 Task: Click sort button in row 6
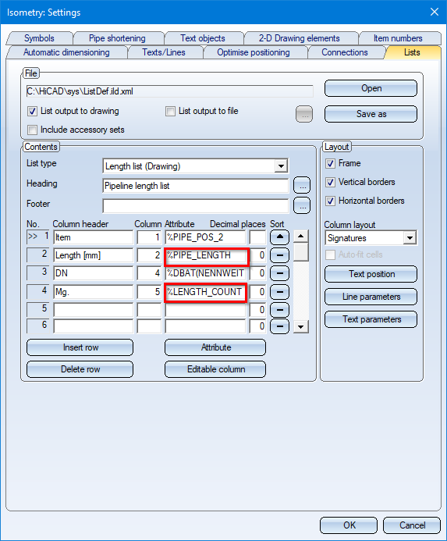click(279, 326)
